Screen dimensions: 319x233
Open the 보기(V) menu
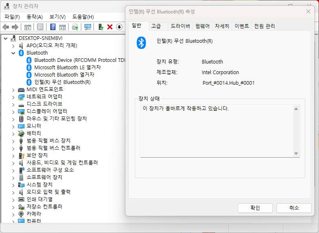(x=58, y=17)
